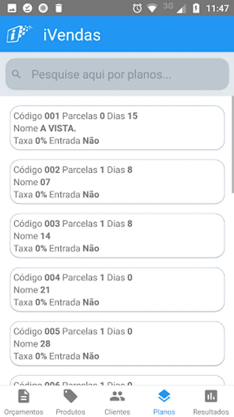Choose plan Código 004 Nome 21
This screenshot has height=417, width=234.
[117, 290]
